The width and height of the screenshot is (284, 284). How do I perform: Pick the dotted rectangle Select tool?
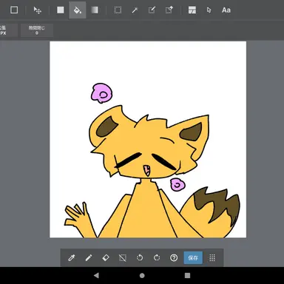pyautogui.click(x=118, y=10)
